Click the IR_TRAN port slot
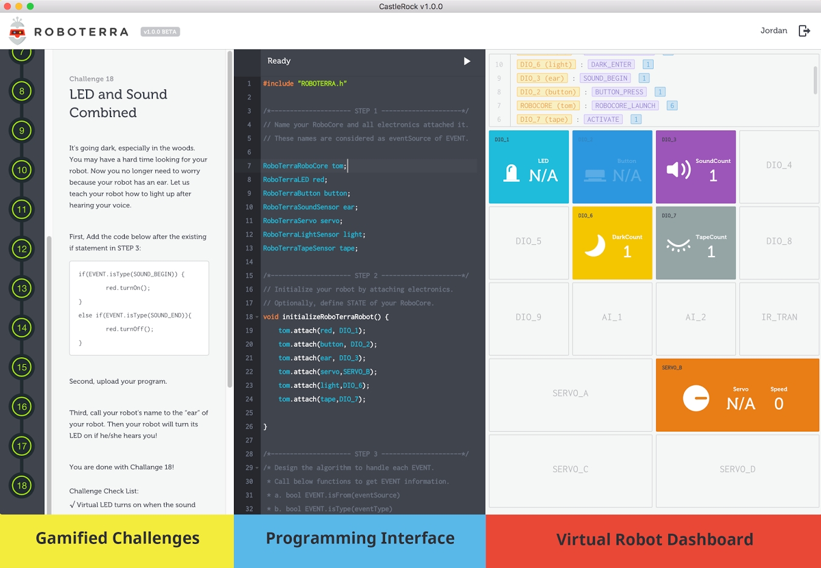The image size is (821, 568). point(779,319)
